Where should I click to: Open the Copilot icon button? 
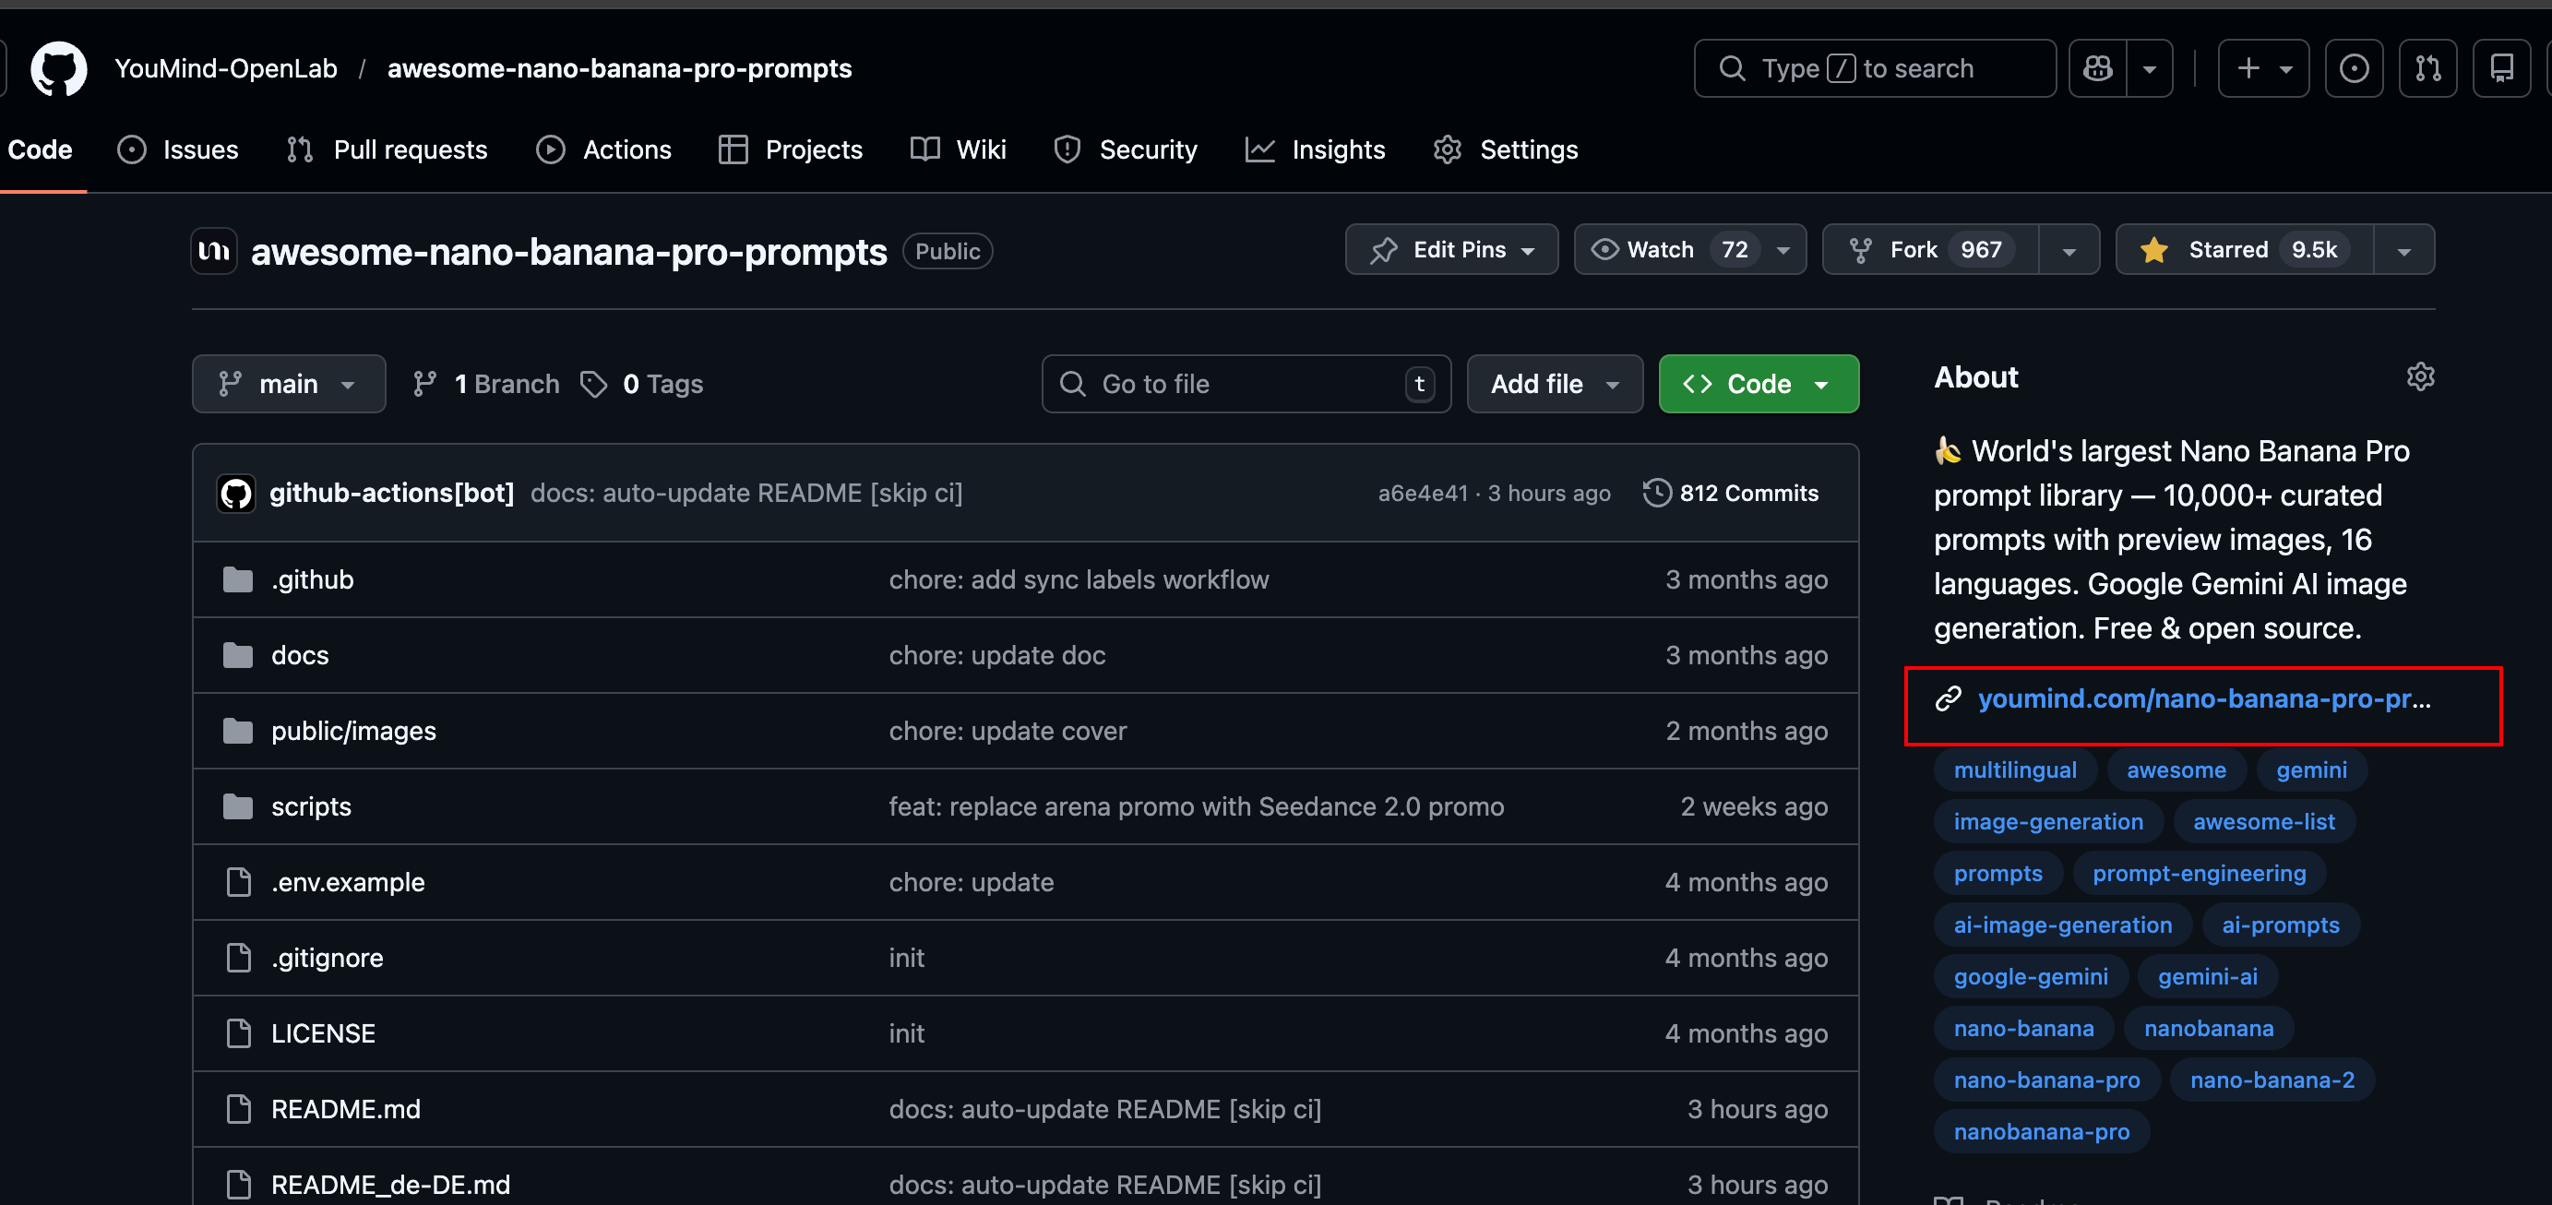coord(2097,68)
